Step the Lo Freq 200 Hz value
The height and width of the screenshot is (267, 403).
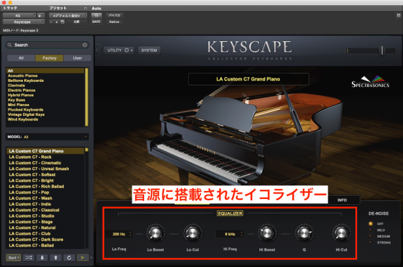tap(130, 234)
